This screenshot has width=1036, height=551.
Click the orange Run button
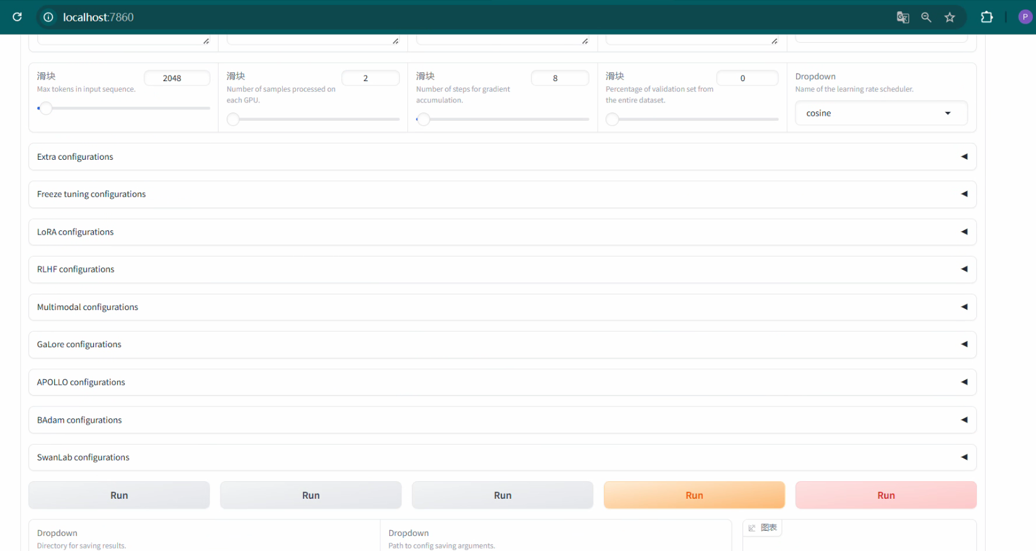(x=694, y=495)
